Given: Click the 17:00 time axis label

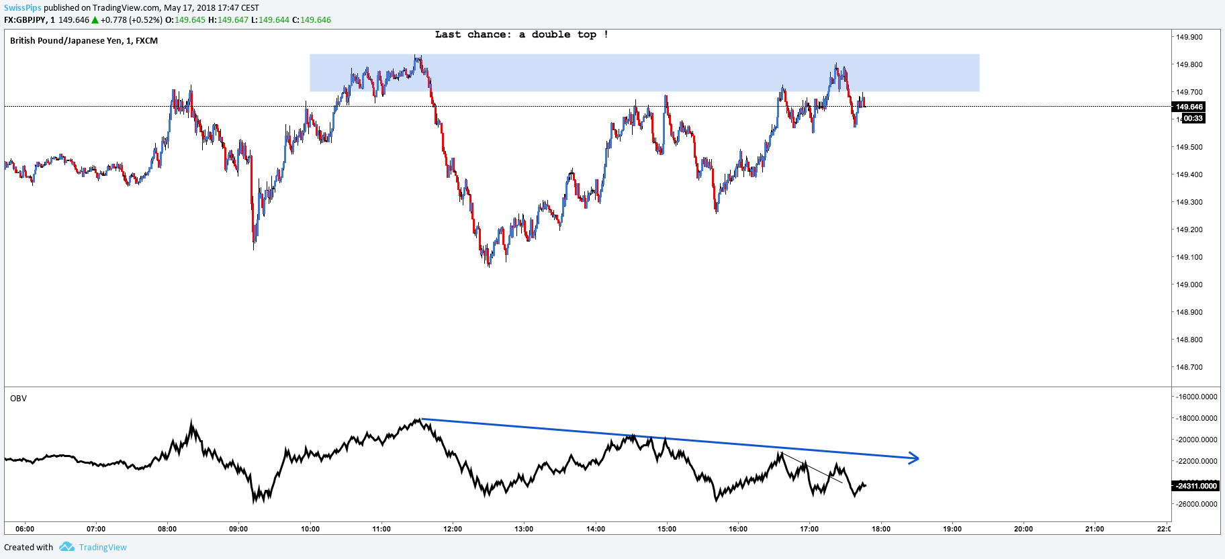Looking at the screenshot, I should pyautogui.click(x=809, y=529).
